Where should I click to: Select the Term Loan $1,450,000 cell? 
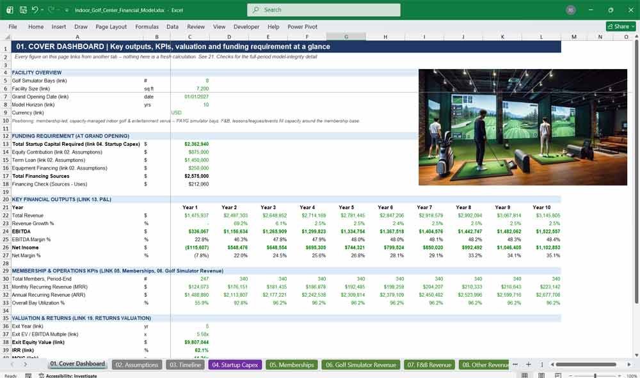point(190,160)
